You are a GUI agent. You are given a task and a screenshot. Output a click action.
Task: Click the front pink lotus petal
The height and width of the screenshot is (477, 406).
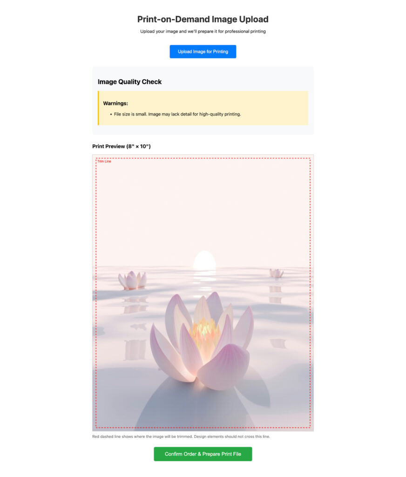[223, 367]
